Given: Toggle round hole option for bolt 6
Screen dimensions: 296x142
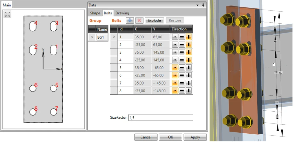Looking at the screenshot, I should [175, 75].
